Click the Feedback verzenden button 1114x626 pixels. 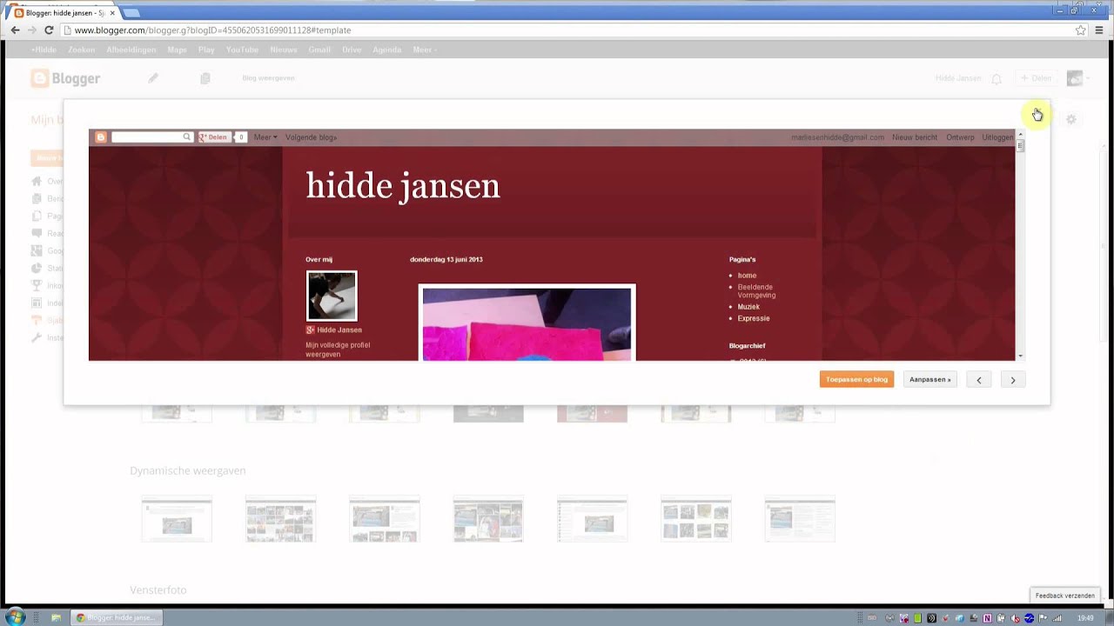click(1065, 596)
